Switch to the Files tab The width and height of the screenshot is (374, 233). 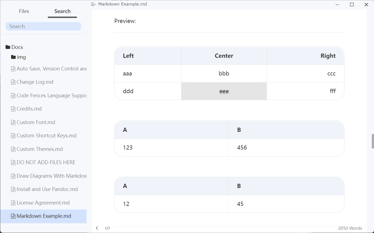click(24, 11)
